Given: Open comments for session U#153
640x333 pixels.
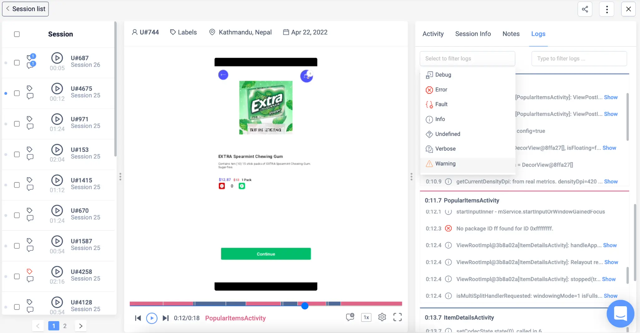Looking at the screenshot, I should (x=30, y=157).
